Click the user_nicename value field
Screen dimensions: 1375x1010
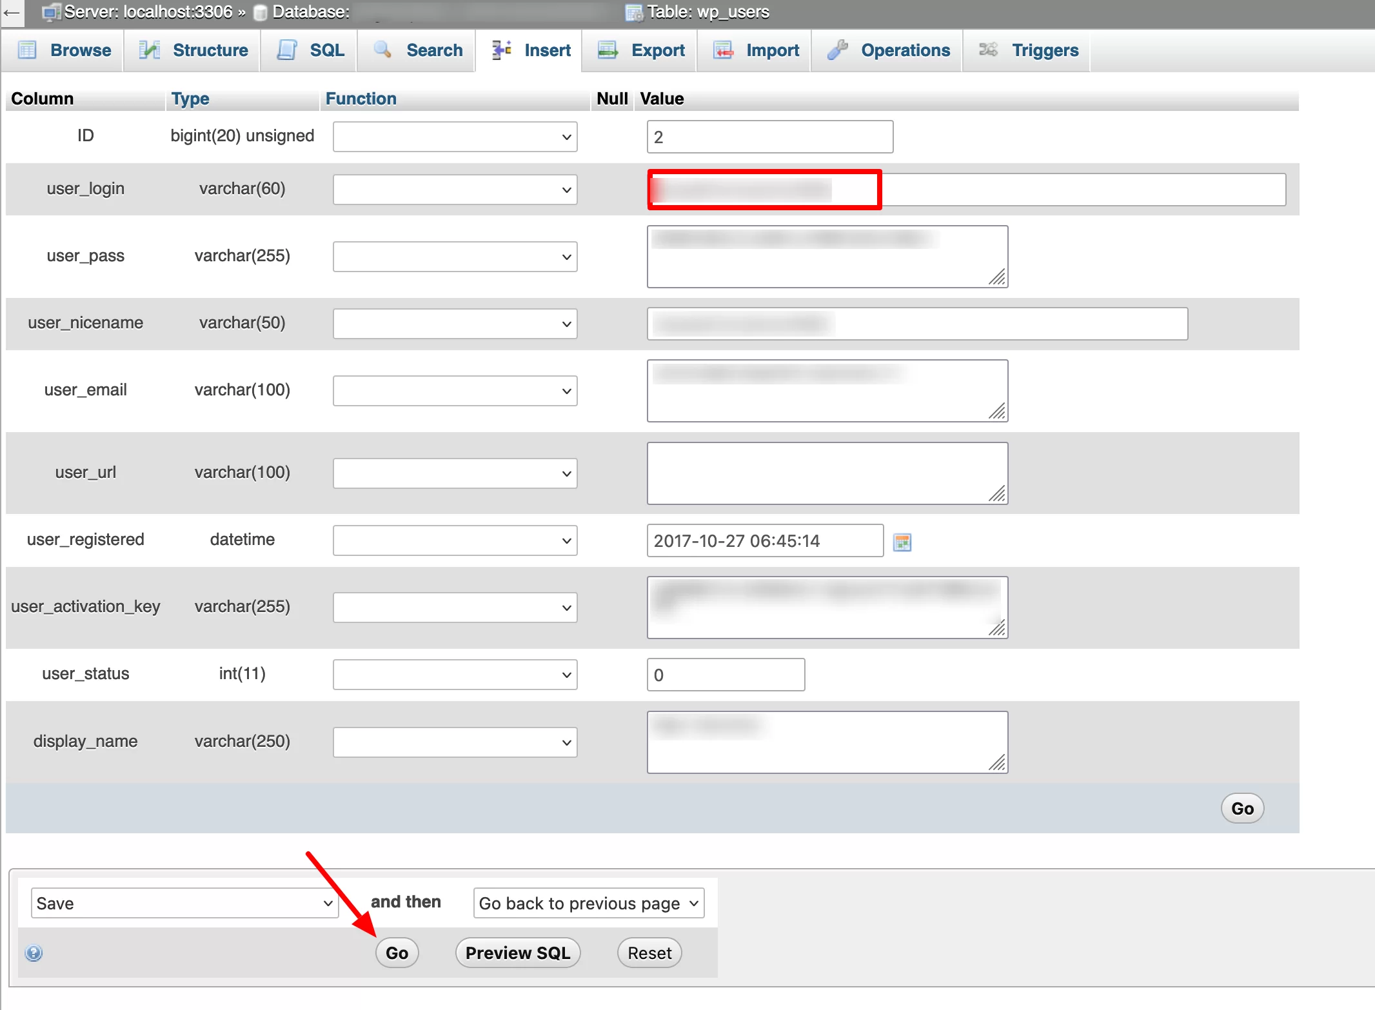pyautogui.click(x=917, y=324)
